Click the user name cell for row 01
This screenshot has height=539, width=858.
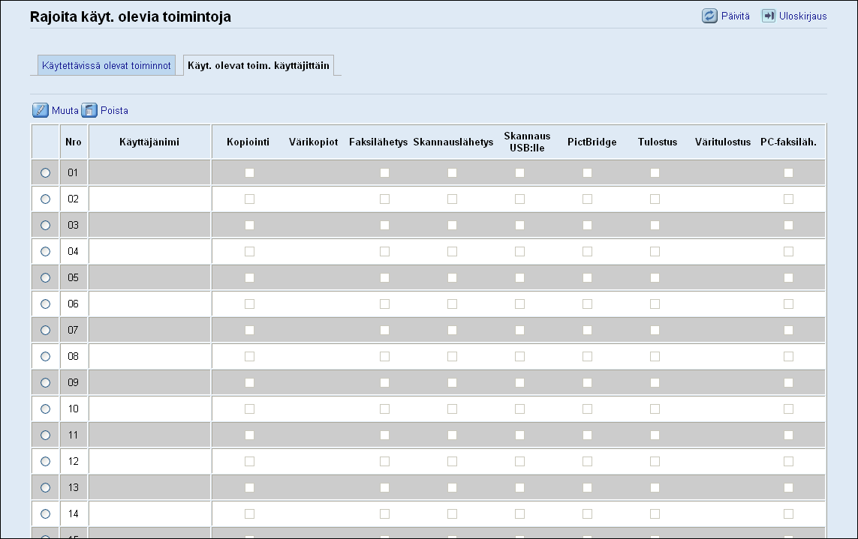pos(149,172)
